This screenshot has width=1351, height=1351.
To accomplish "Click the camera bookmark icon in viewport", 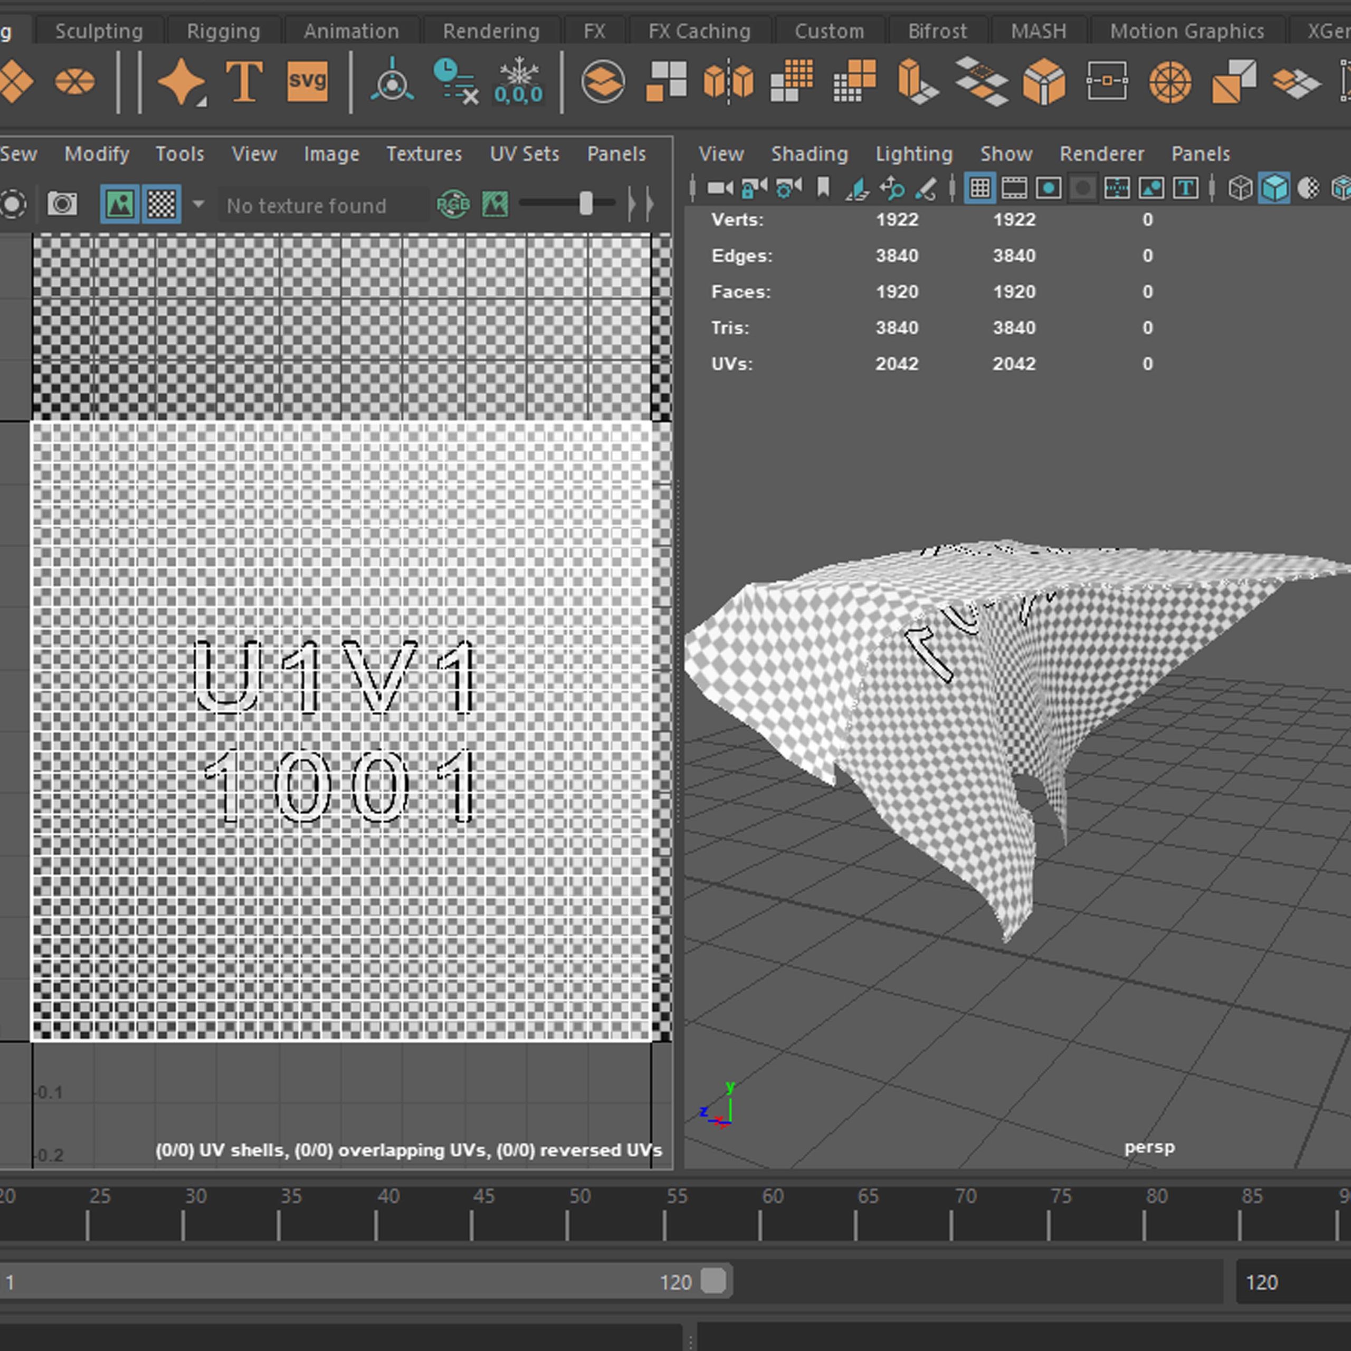I will (823, 187).
